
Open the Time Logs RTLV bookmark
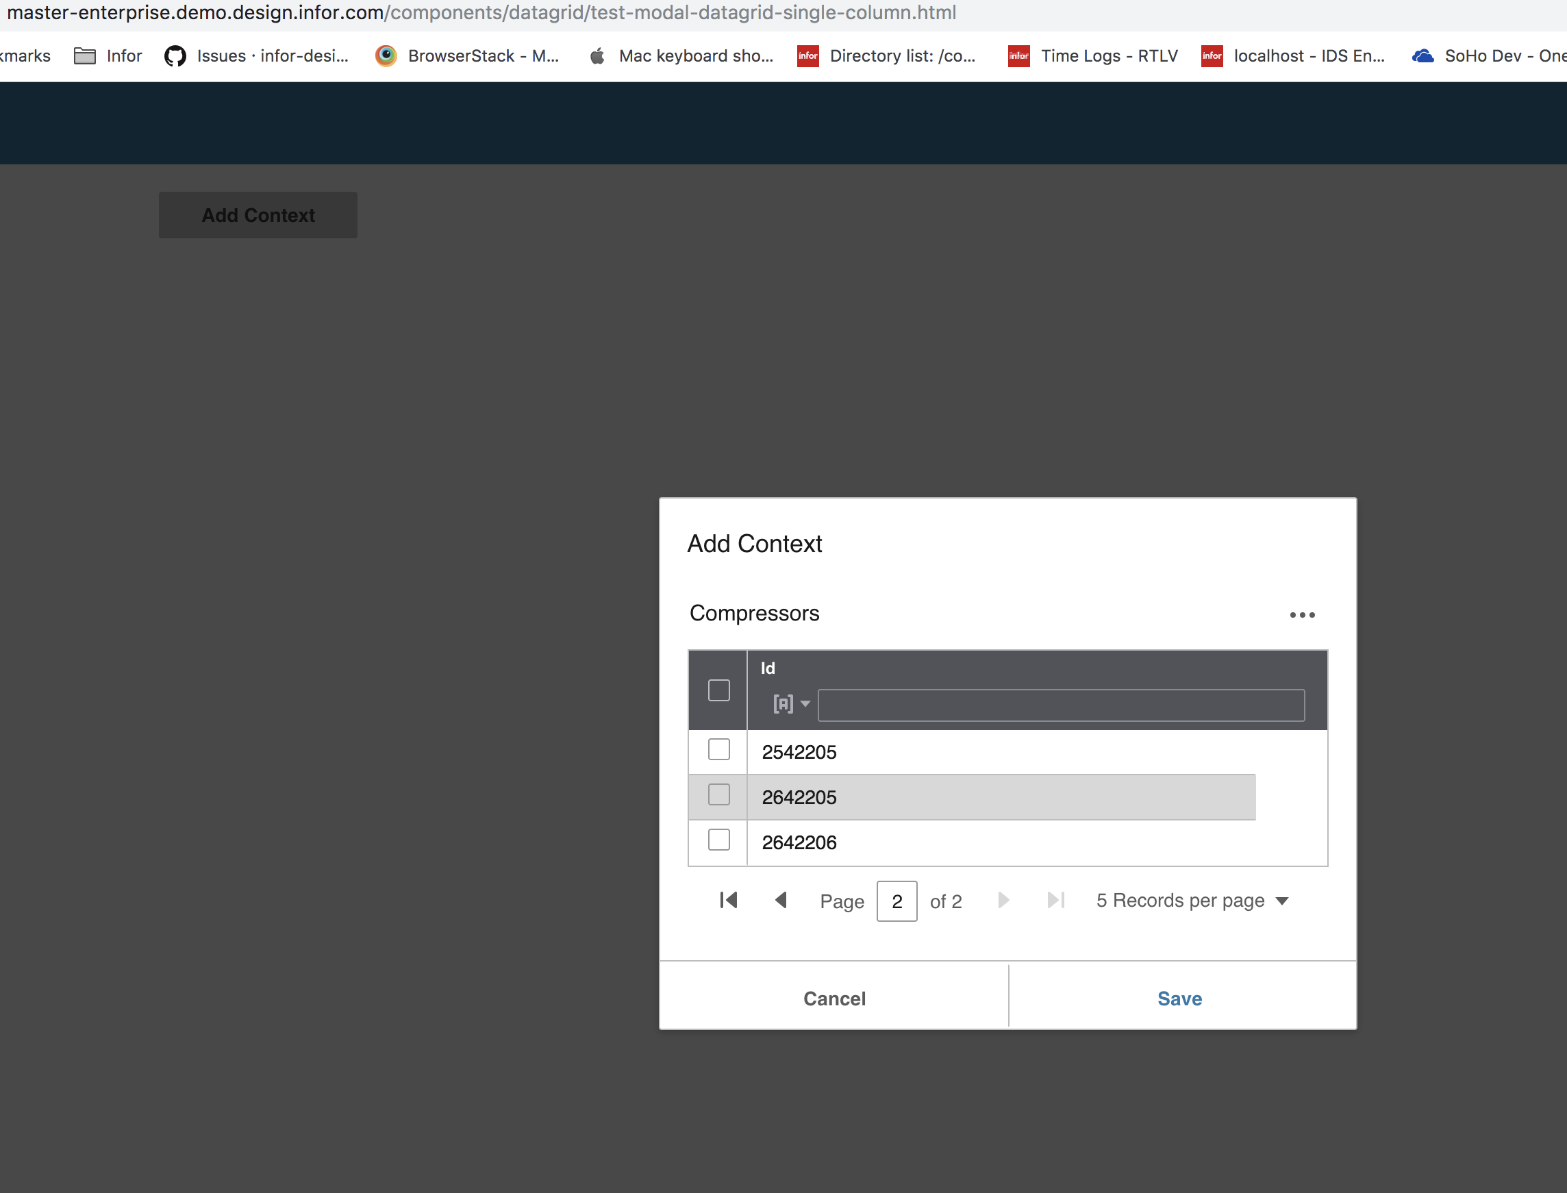(x=1092, y=55)
